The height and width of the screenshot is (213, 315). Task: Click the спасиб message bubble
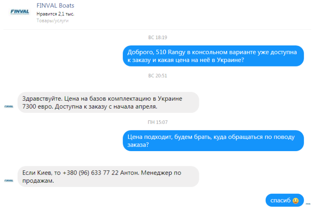click(285, 200)
